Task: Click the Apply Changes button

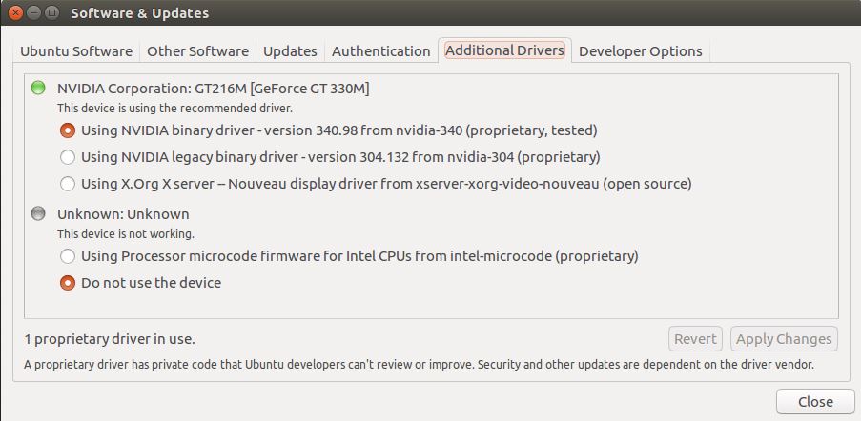Action: (x=784, y=339)
